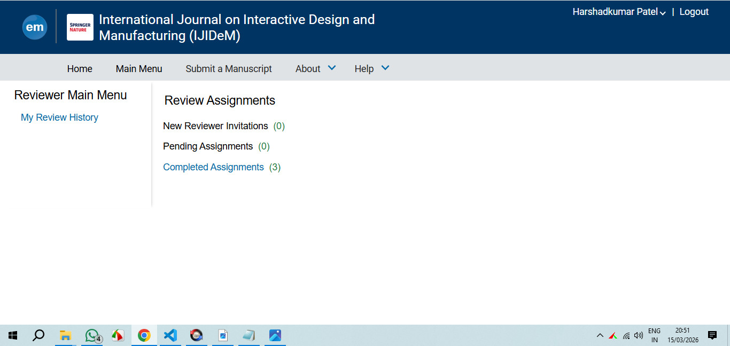Expand the About dropdown menu
This screenshot has height=346, width=730.
pyautogui.click(x=315, y=68)
